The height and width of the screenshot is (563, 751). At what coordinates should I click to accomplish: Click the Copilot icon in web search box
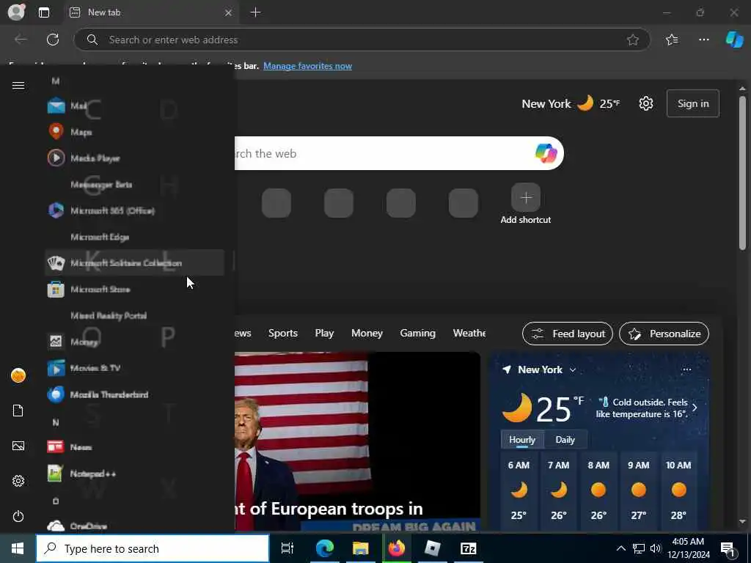click(x=546, y=153)
